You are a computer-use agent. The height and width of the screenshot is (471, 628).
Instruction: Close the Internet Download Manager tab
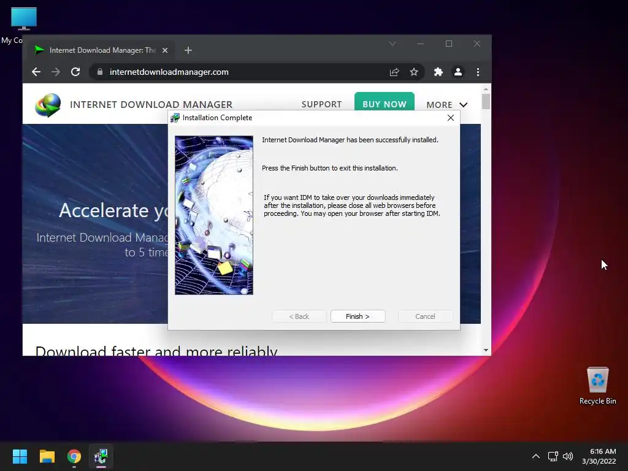click(165, 50)
